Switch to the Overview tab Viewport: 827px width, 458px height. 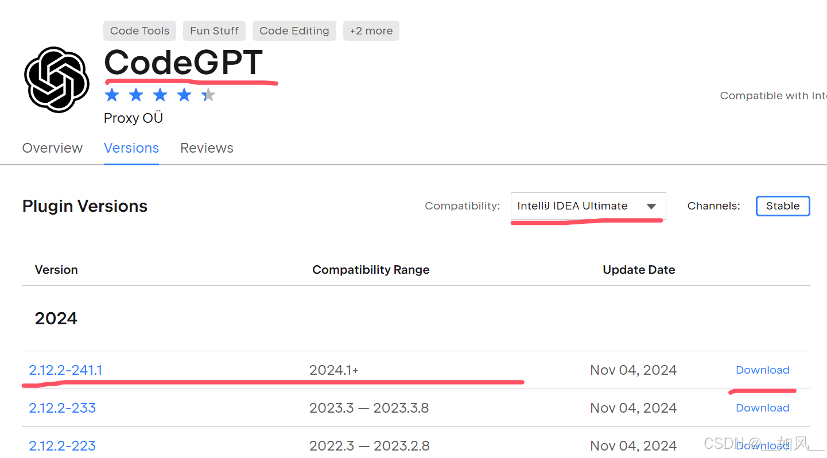52,148
